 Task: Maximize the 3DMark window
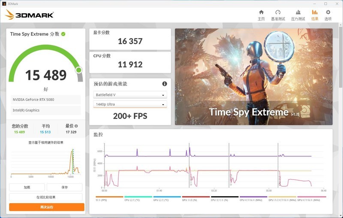coord(326,4)
